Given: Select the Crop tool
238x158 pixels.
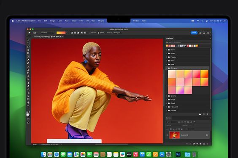Looking at the screenshot, I should [x=28, y=53].
